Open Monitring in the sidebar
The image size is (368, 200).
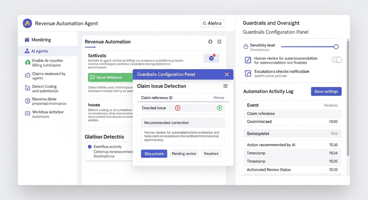click(41, 40)
